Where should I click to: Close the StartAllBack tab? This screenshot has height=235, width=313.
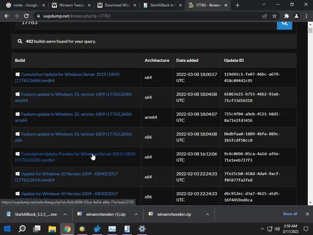[x=180, y=5]
